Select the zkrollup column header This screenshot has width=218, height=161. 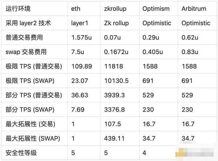(x=116, y=9)
